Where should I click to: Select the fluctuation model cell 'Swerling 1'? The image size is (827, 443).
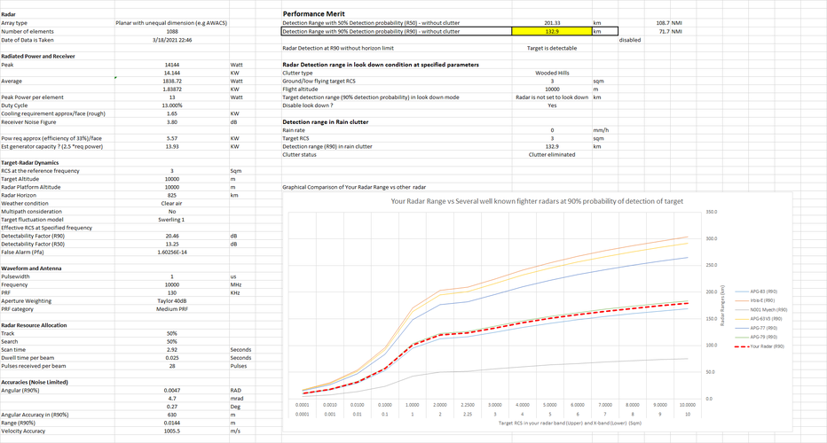point(171,220)
